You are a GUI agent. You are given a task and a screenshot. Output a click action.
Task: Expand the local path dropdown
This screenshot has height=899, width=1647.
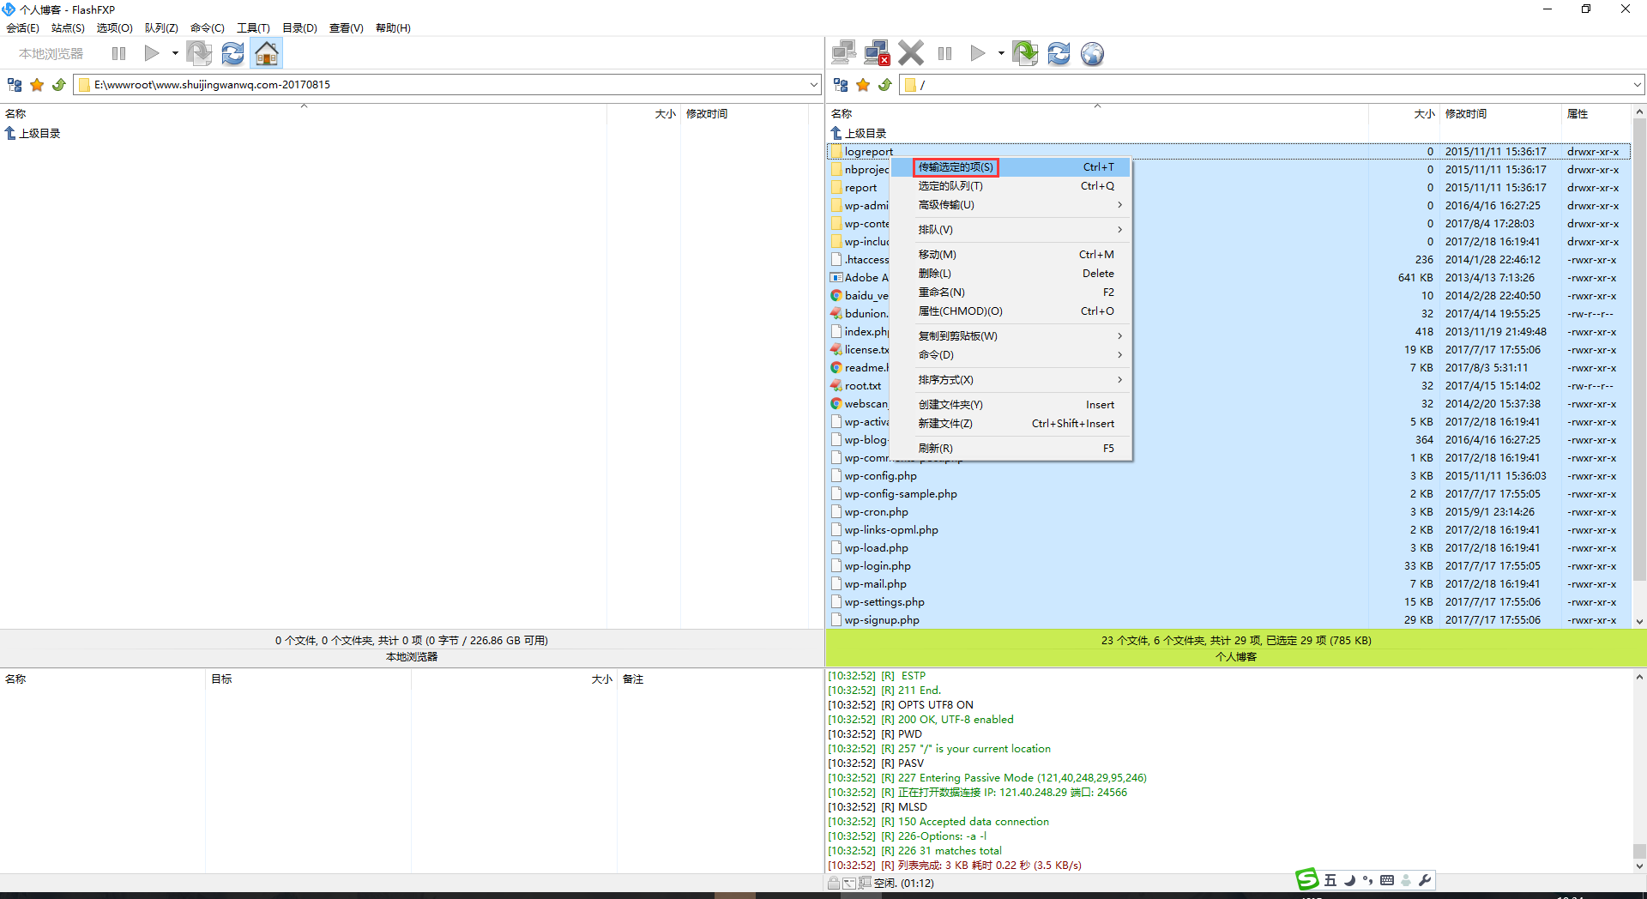tap(813, 84)
